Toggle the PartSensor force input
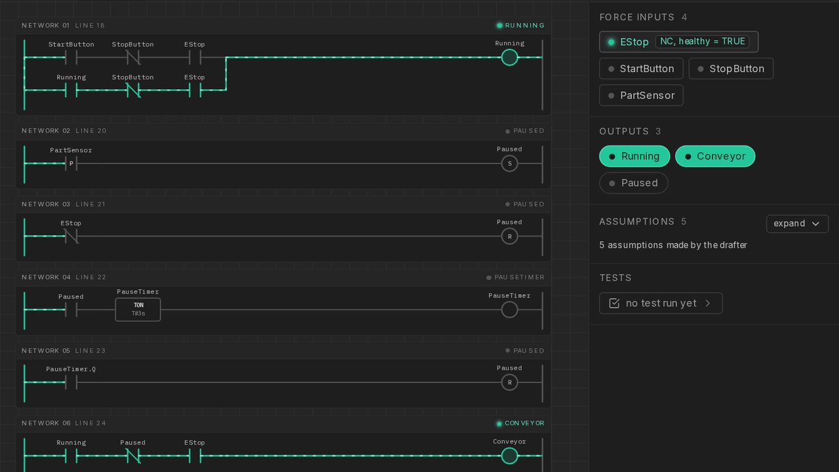Viewport: 839px width, 472px height. point(641,95)
